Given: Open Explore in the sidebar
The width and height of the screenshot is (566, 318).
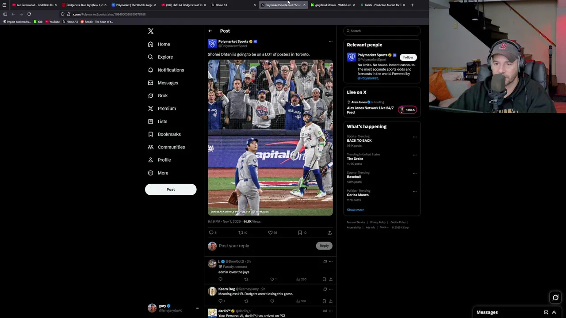Looking at the screenshot, I should pyautogui.click(x=161, y=57).
